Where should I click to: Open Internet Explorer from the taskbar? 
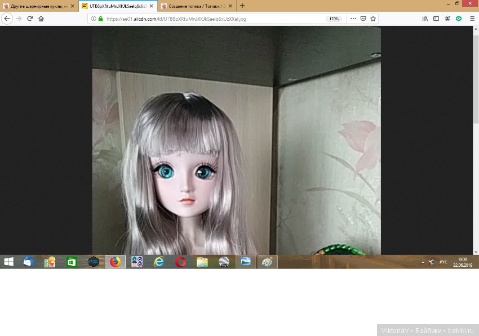tap(159, 262)
